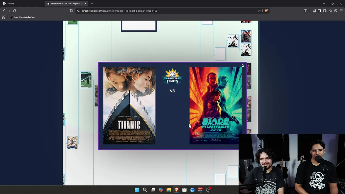Open Windows taskbar search
The image size is (345, 194).
[x=145, y=190]
